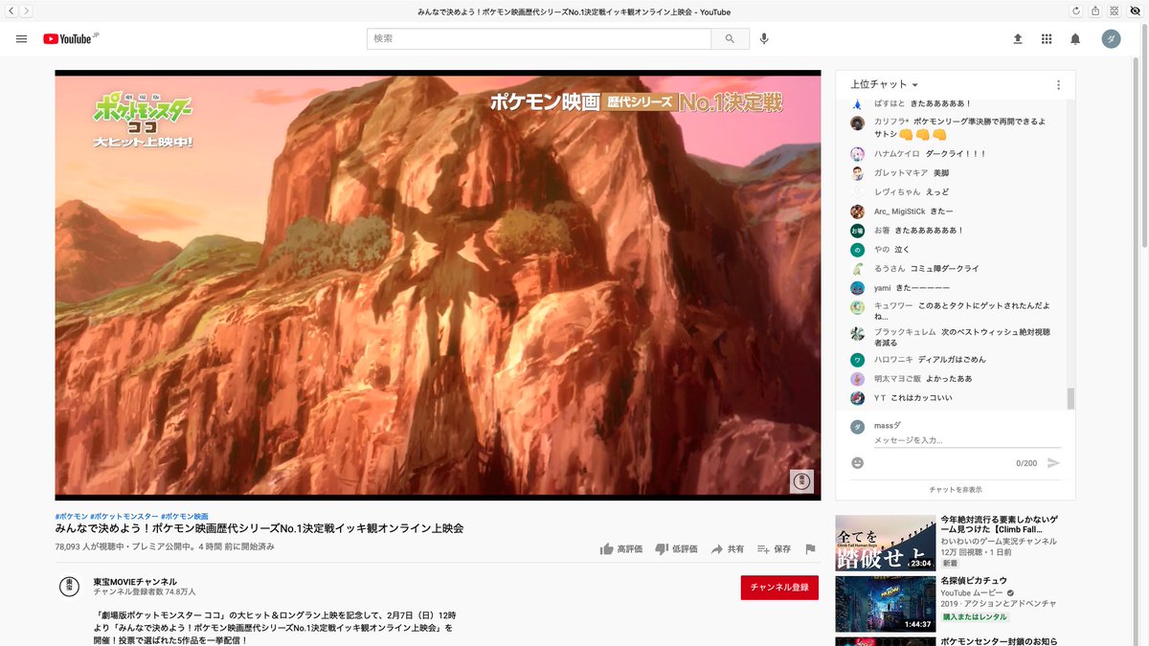Open 名探偵ピカチュウ title link

pyautogui.click(x=974, y=581)
